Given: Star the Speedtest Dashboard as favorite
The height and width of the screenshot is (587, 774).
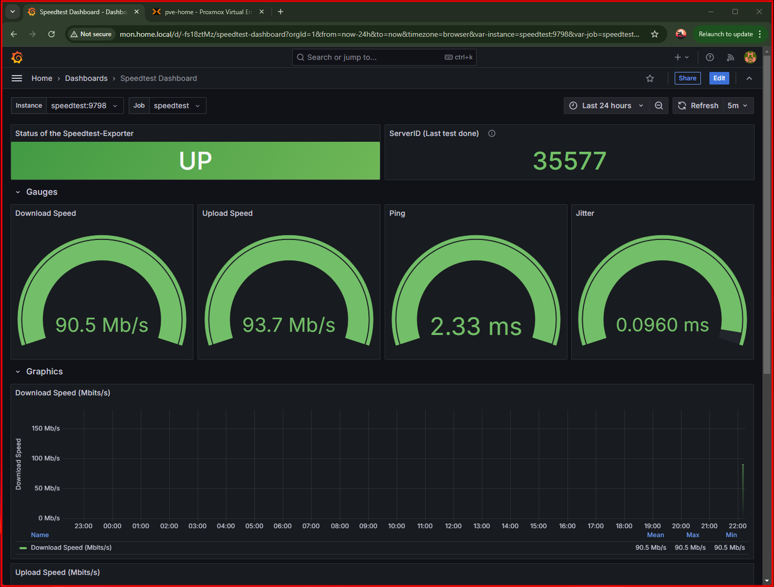Looking at the screenshot, I should point(650,78).
